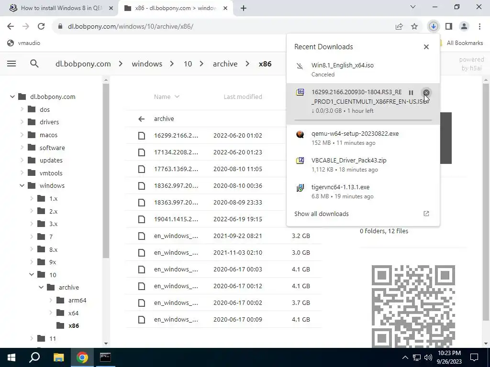Go back to previous page
The width and height of the screenshot is (490, 367).
coord(11,27)
